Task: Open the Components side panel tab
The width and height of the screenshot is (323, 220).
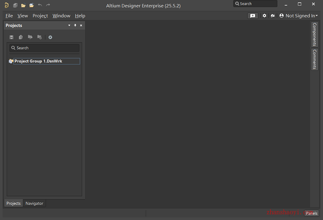Action: 314,34
